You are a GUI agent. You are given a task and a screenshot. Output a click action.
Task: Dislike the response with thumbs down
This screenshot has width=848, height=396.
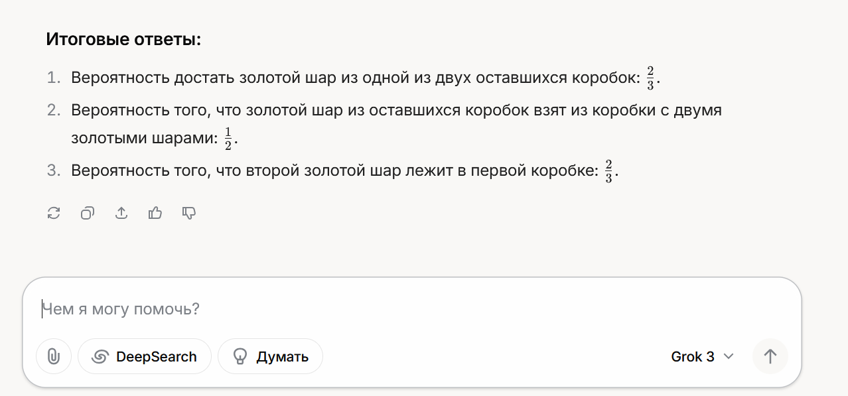189,213
